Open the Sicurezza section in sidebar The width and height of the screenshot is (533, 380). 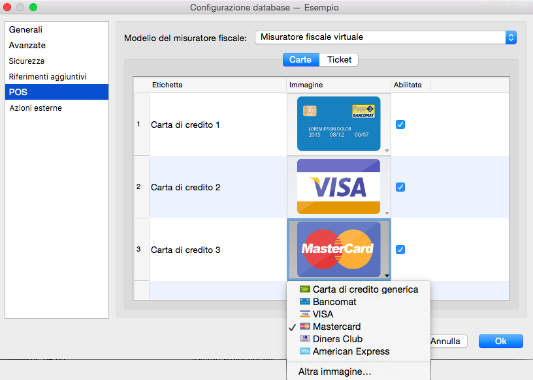27,61
